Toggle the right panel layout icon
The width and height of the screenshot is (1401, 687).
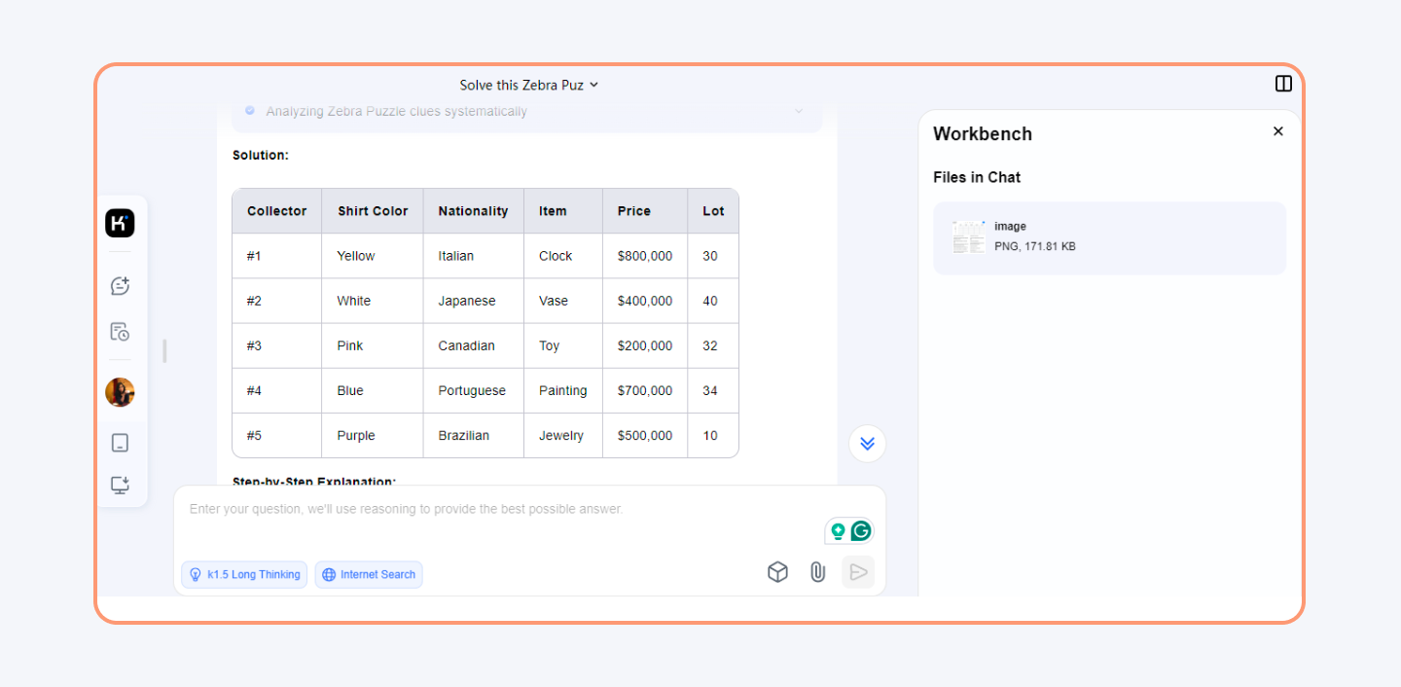[x=1283, y=84]
